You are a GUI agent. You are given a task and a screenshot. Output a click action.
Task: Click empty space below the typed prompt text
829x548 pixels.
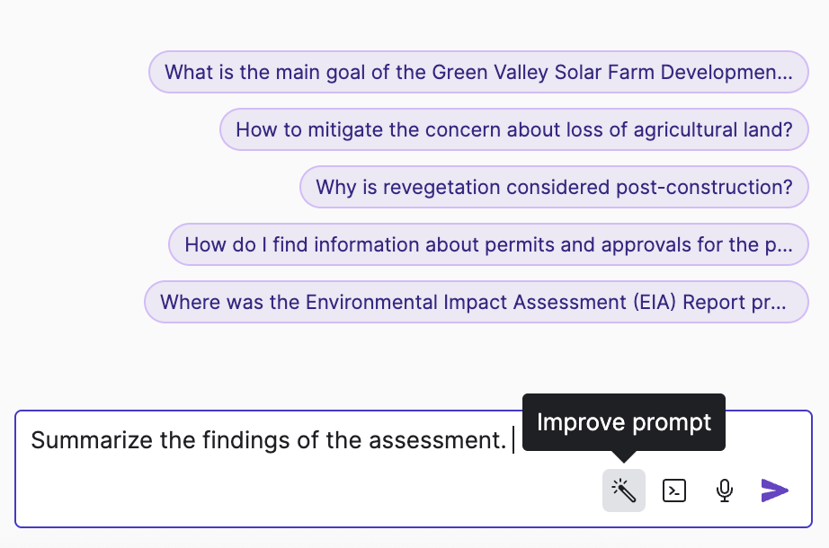(x=270, y=494)
